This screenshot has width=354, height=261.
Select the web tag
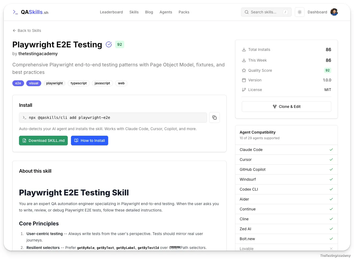click(x=121, y=83)
